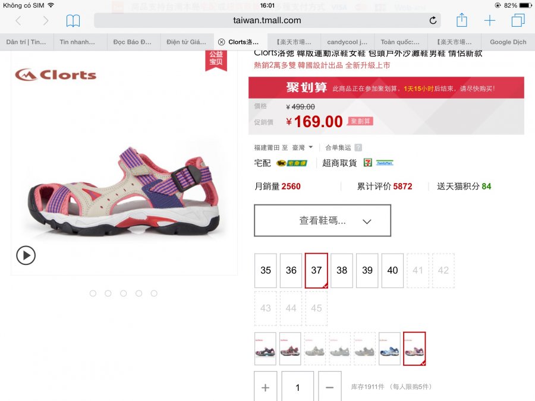Open Safari bookmarks book icon
This screenshot has width=535, height=401.
73,21
